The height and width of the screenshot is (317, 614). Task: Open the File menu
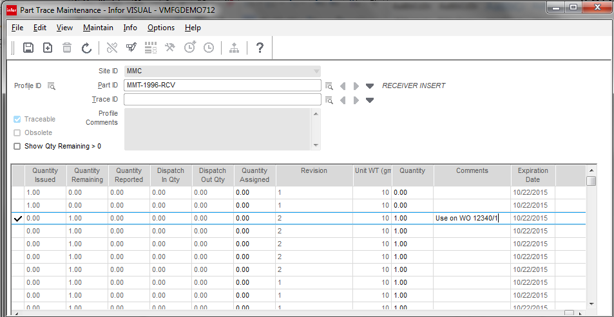(17, 28)
